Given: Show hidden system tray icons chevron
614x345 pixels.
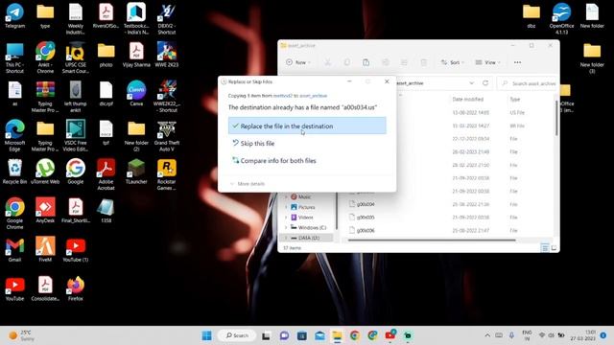Looking at the screenshot, I should [487, 335].
